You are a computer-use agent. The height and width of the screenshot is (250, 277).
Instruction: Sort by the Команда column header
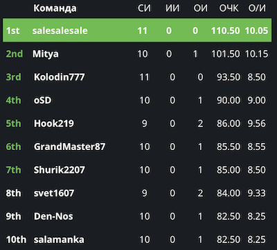(55, 8)
